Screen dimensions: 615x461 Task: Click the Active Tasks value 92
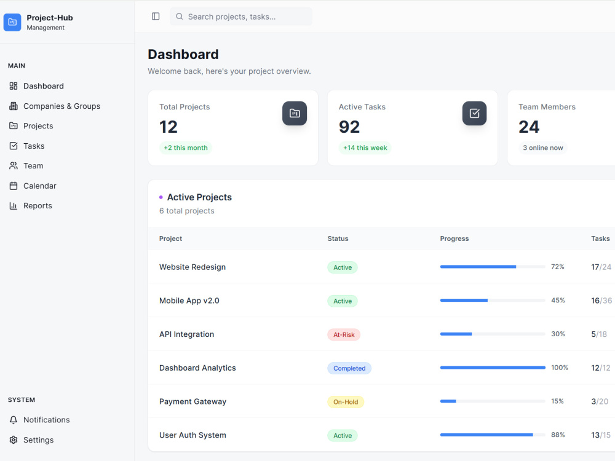[x=349, y=127]
